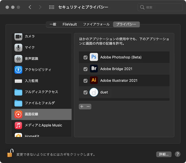Select the プライバシー tab
This screenshot has height=163, width=186.
click(x=126, y=24)
